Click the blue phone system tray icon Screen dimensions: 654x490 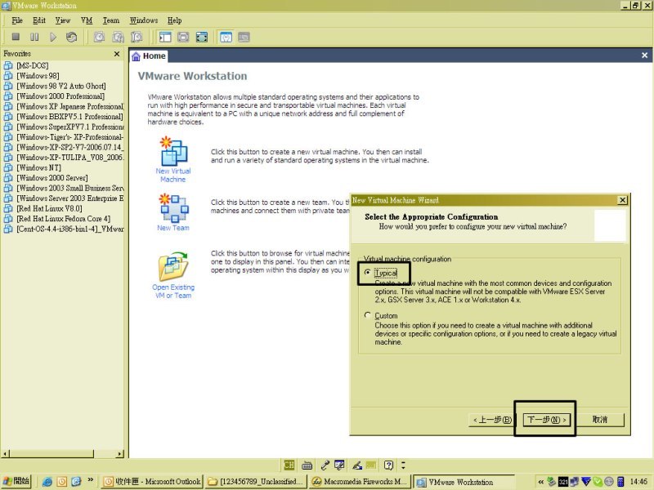coord(620,482)
